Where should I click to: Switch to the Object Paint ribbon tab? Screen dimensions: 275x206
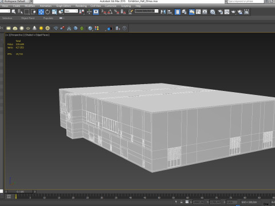[x=28, y=18]
